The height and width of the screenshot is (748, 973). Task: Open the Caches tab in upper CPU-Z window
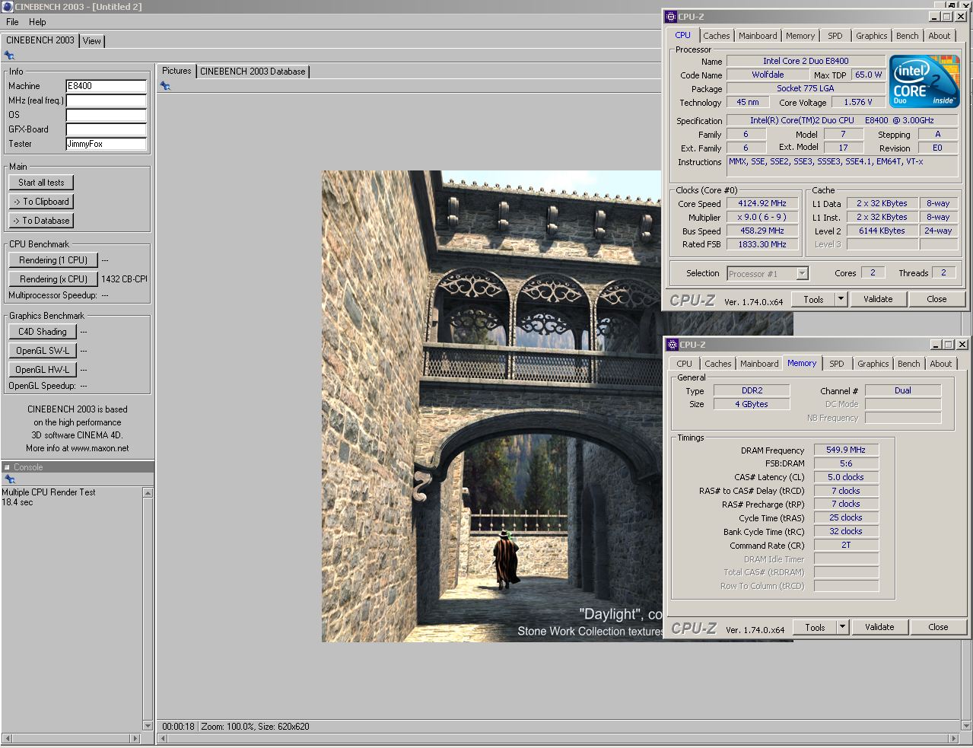[x=717, y=36]
